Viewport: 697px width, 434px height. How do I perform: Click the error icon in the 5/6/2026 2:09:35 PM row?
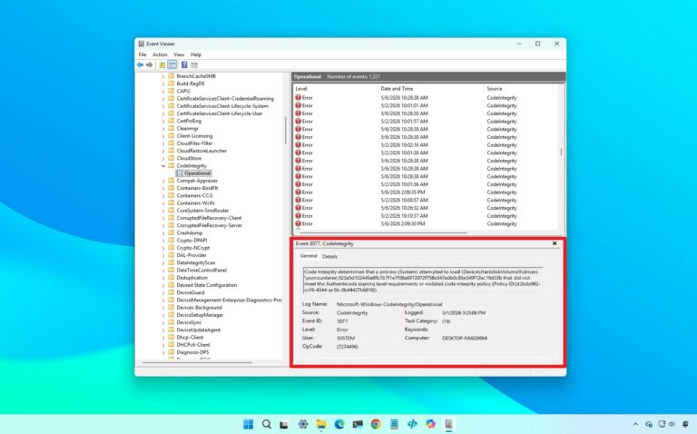pyautogui.click(x=298, y=192)
